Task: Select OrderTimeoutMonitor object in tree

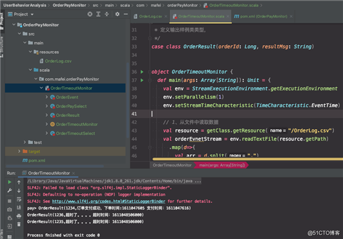Action: coord(77,124)
